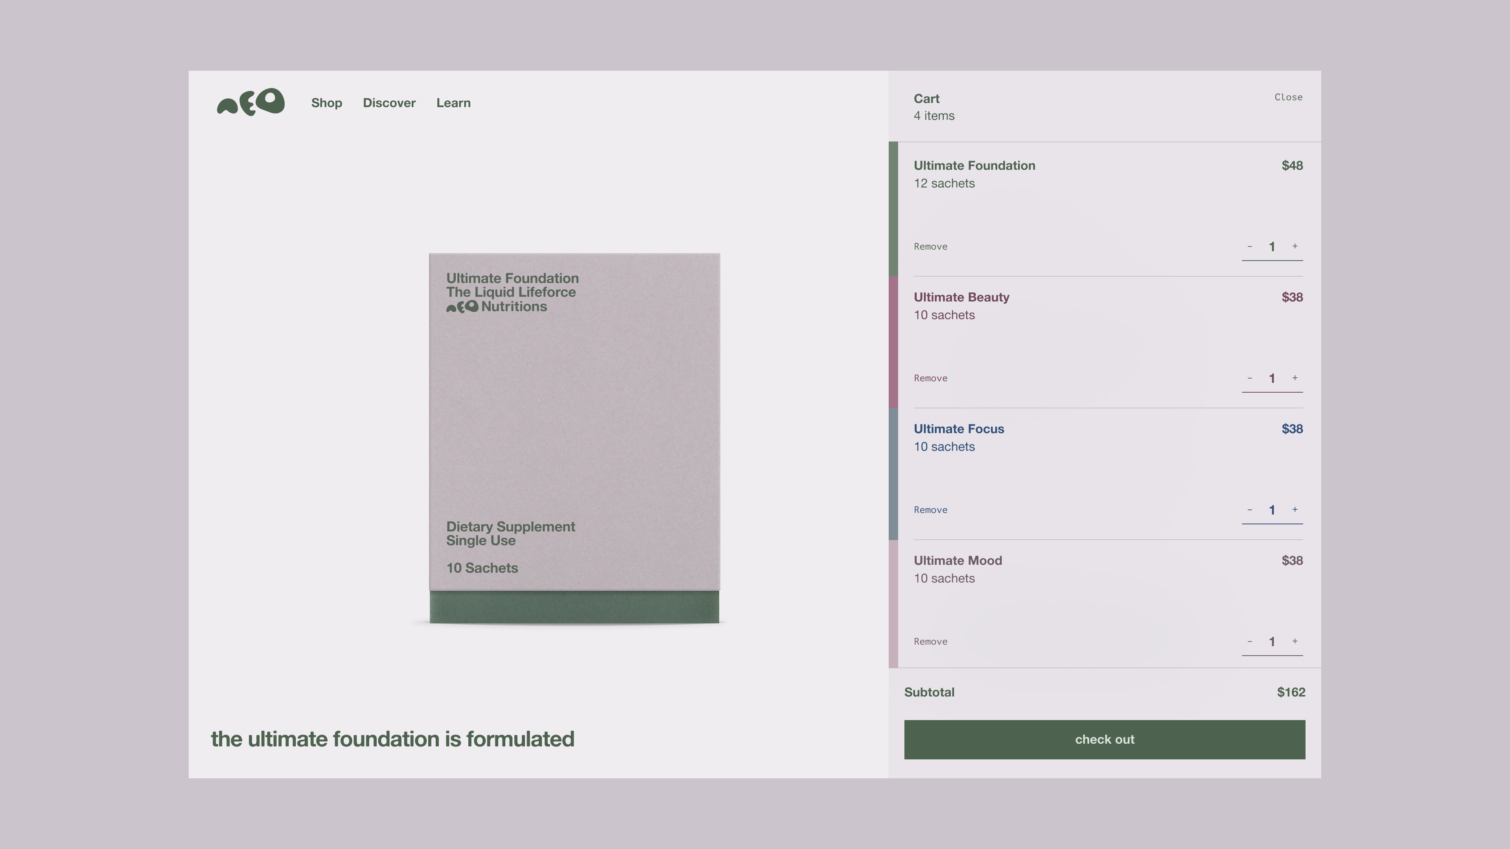
Task: Remove Ultimate Focus from cart
Action: tap(930, 510)
